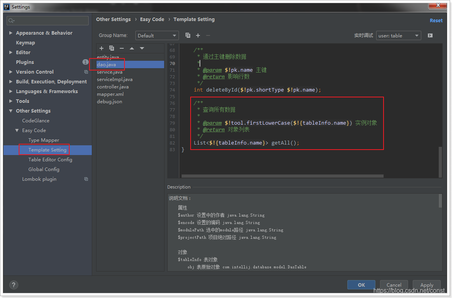
Task: Click $tableInfo entry in Description
Action: tap(198, 259)
